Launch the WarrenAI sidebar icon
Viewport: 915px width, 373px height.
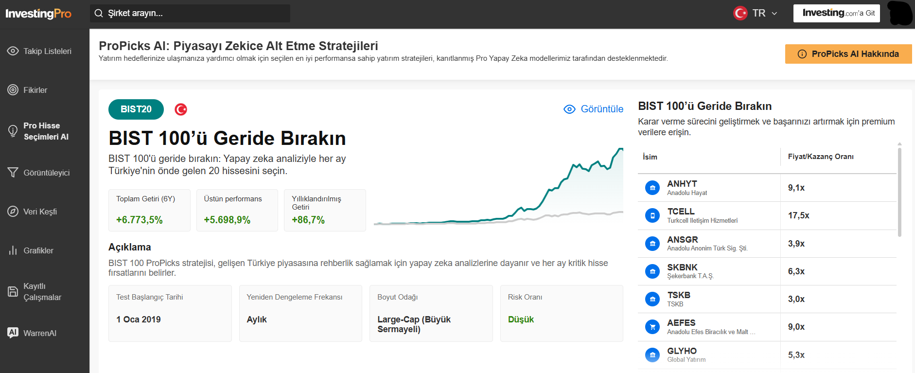point(13,333)
